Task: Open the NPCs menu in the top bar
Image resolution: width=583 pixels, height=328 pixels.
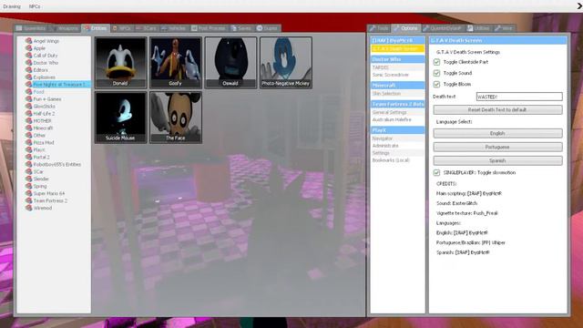Action: (35, 6)
